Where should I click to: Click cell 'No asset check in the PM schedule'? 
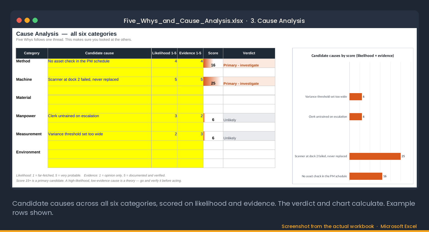pos(100,63)
